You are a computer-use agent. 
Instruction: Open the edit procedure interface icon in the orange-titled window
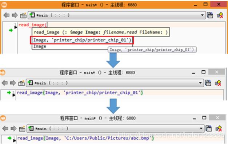210,15
